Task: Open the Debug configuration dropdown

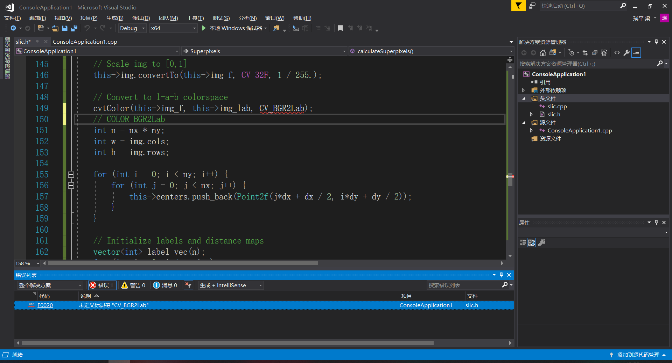Action: pos(132,28)
